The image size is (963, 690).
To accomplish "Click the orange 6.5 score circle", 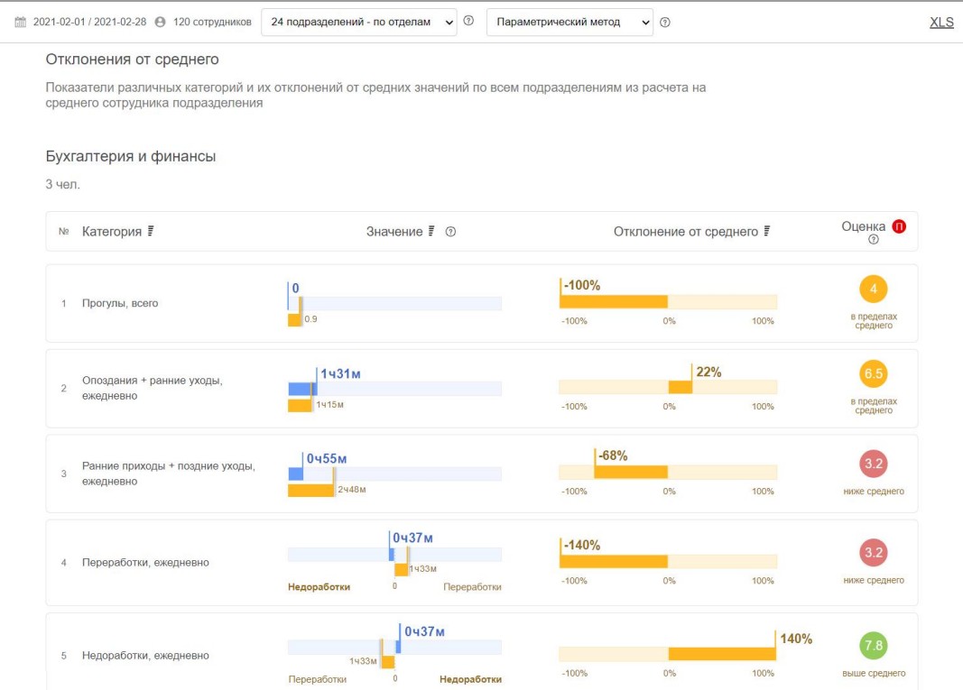I will pyautogui.click(x=874, y=373).
